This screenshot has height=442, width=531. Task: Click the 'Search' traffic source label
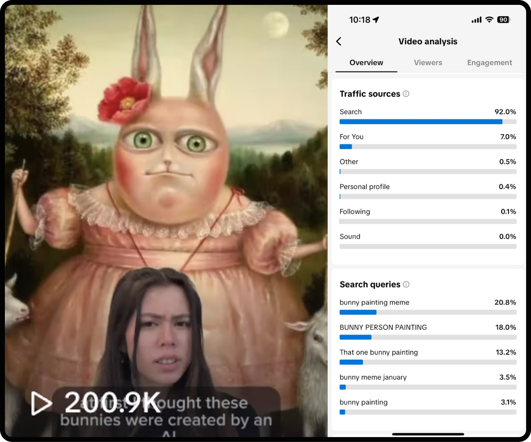coord(350,112)
